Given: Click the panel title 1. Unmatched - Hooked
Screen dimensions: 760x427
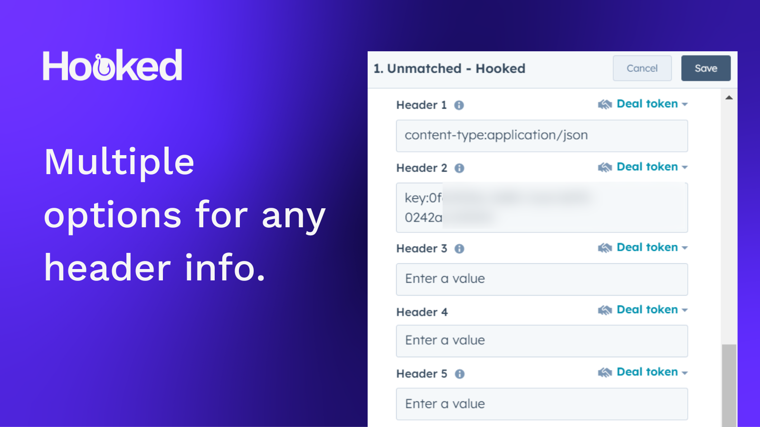Looking at the screenshot, I should click(448, 68).
